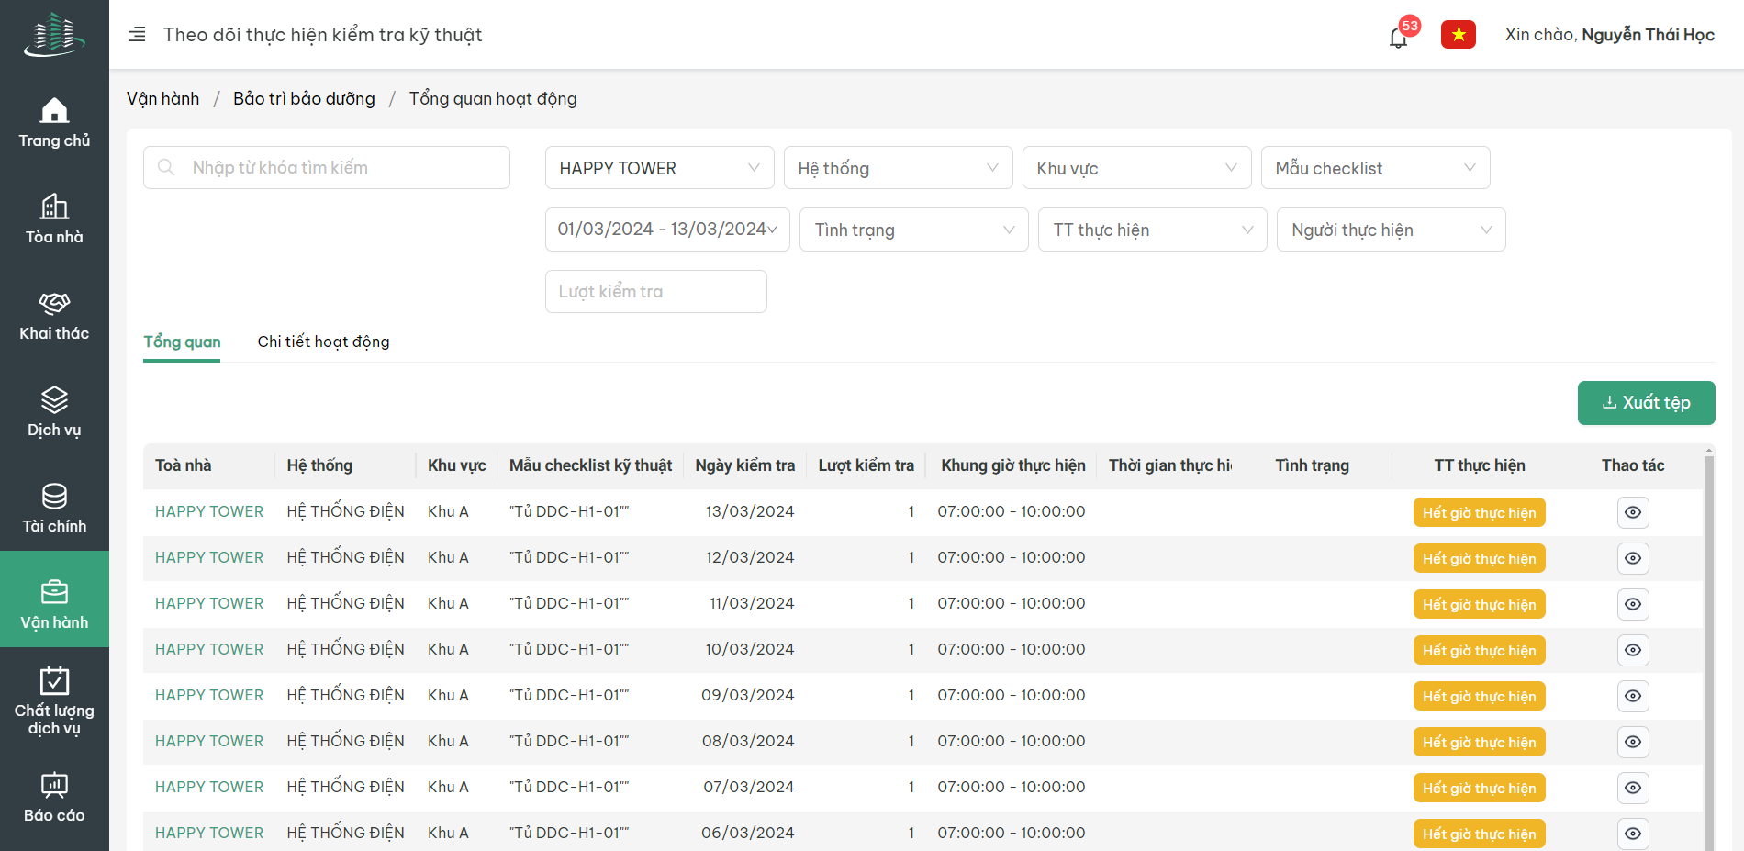Open Dịch vụ layers section

(x=54, y=411)
